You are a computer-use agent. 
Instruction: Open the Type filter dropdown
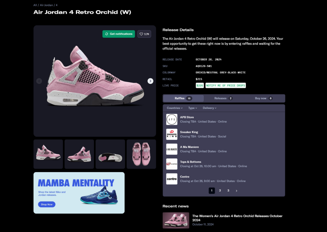coord(193,108)
